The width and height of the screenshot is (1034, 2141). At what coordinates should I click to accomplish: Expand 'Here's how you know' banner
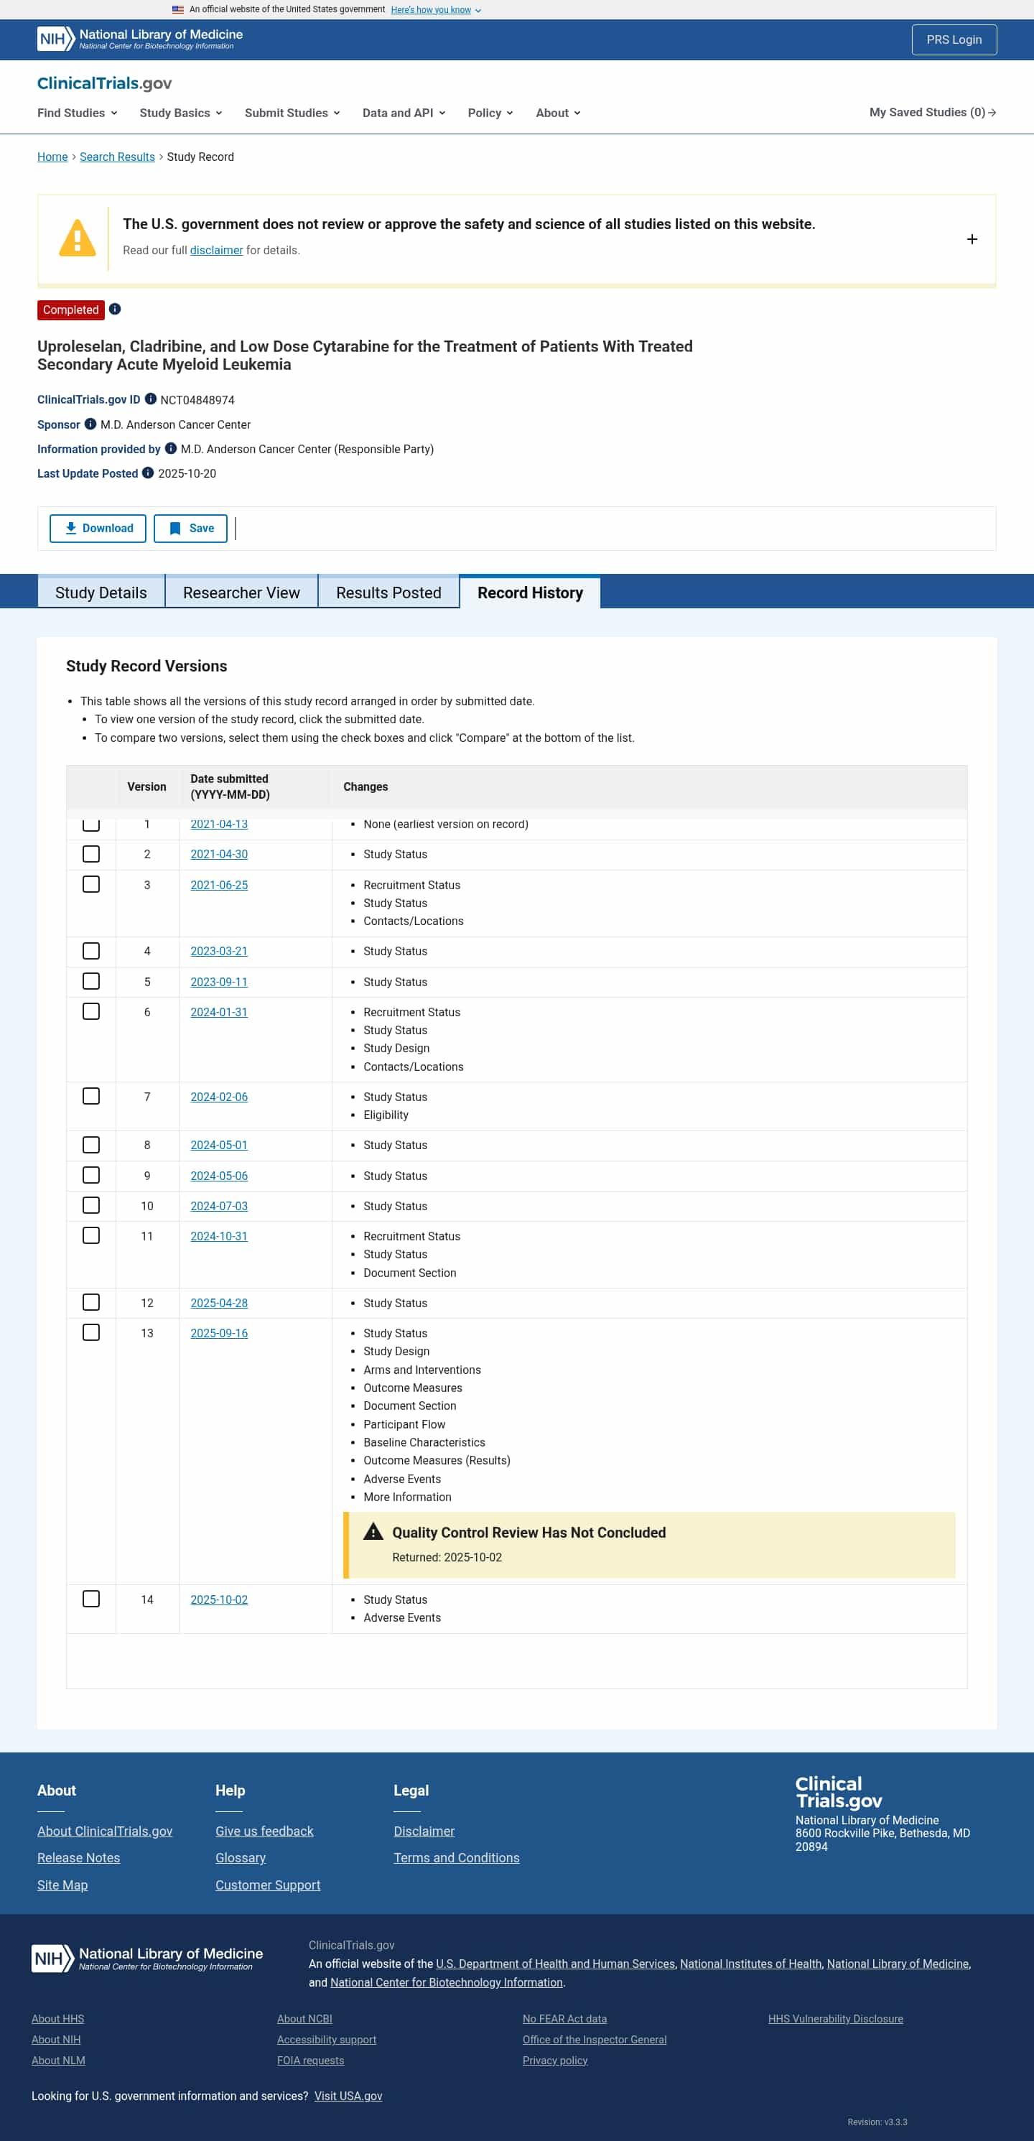point(434,10)
